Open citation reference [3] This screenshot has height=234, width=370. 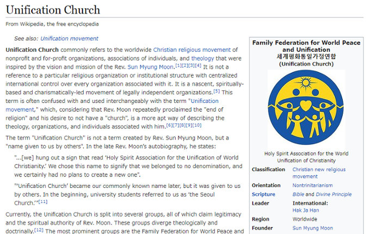pyautogui.click(x=192, y=66)
